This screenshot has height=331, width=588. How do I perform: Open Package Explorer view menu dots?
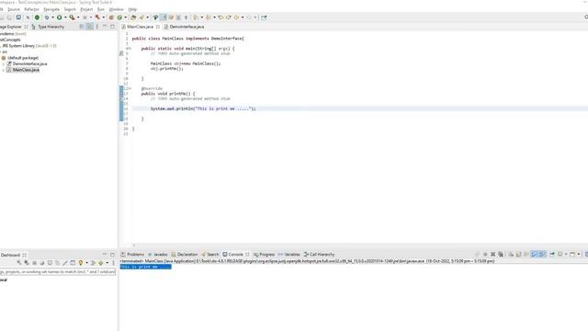pos(97,27)
